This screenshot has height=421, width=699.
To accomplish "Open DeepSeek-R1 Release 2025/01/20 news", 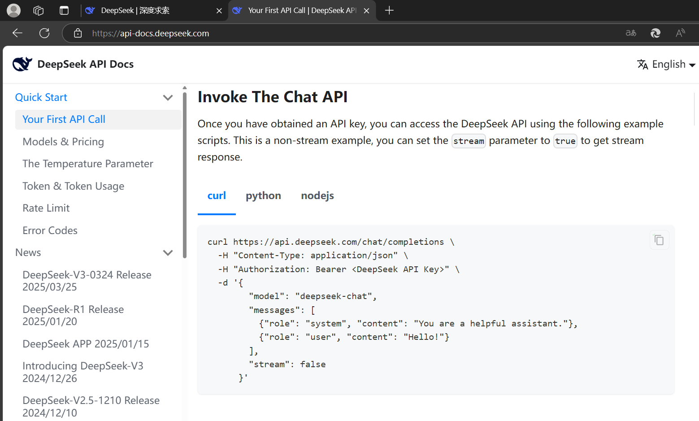I will coord(73,315).
